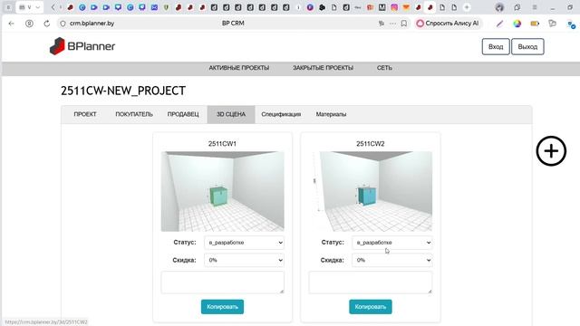The image size is (580, 326).
Task: Select the 3D СЦЕНА tab
Action: pyautogui.click(x=231, y=114)
